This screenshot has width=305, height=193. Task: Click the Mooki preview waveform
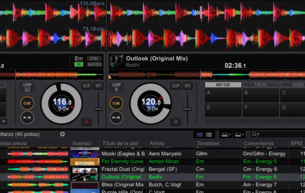point(38,154)
